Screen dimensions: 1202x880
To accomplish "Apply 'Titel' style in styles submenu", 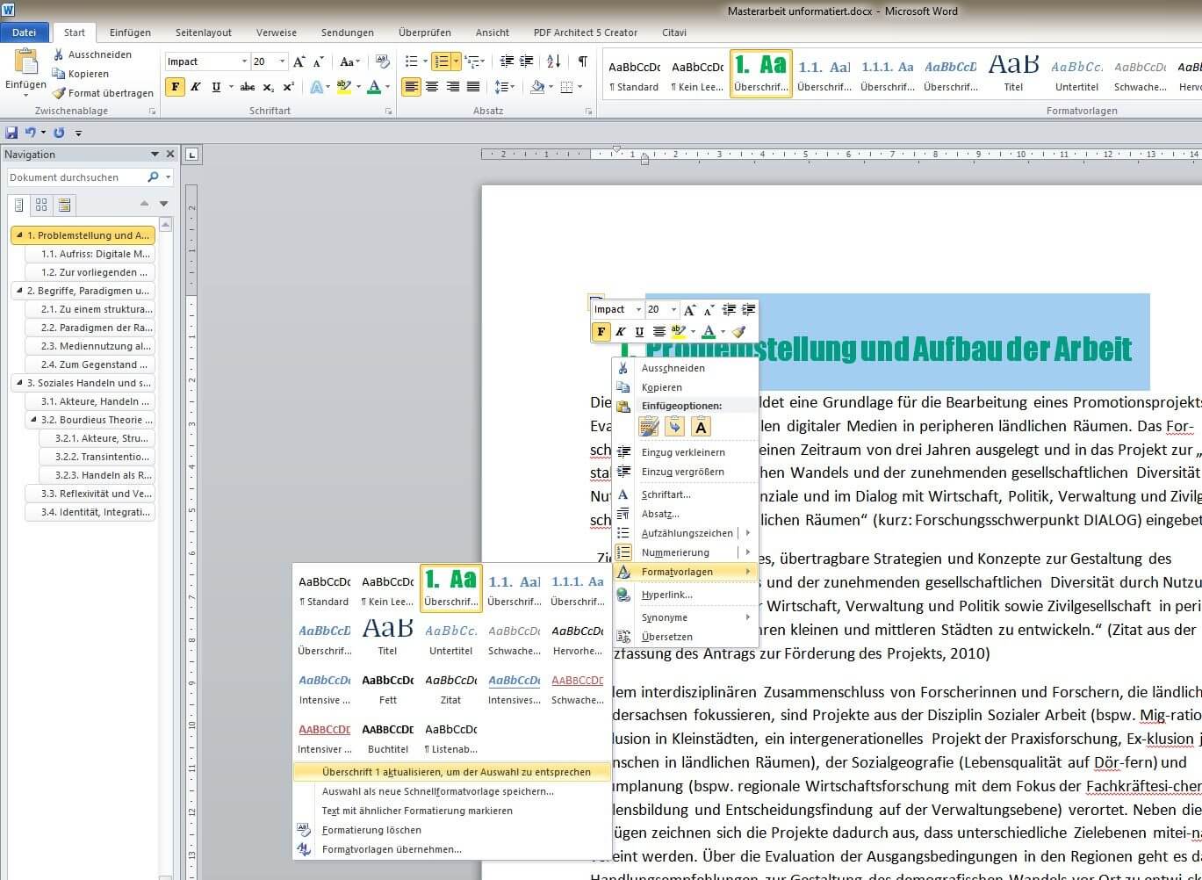I will pyautogui.click(x=388, y=637).
